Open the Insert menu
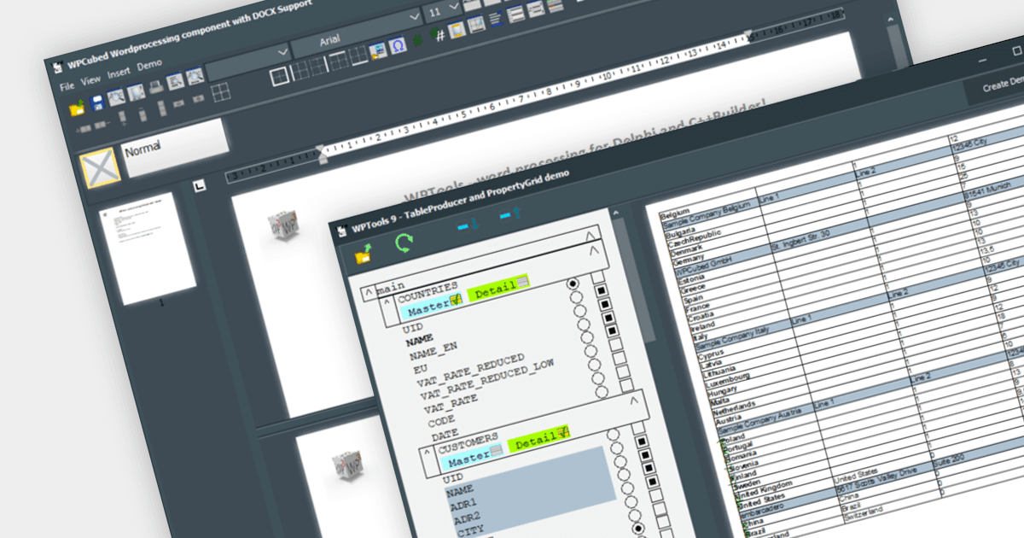This screenshot has width=1024, height=538. pos(119,73)
